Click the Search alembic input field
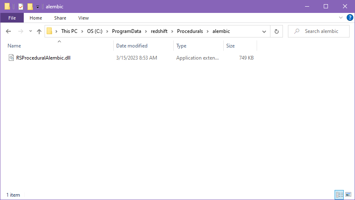The width and height of the screenshot is (355, 200). [319, 31]
